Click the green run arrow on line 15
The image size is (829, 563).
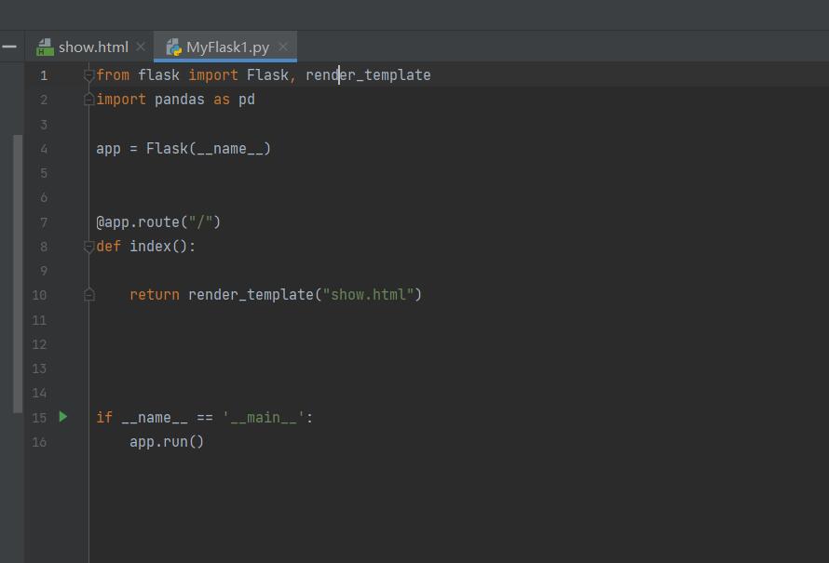[63, 417]
